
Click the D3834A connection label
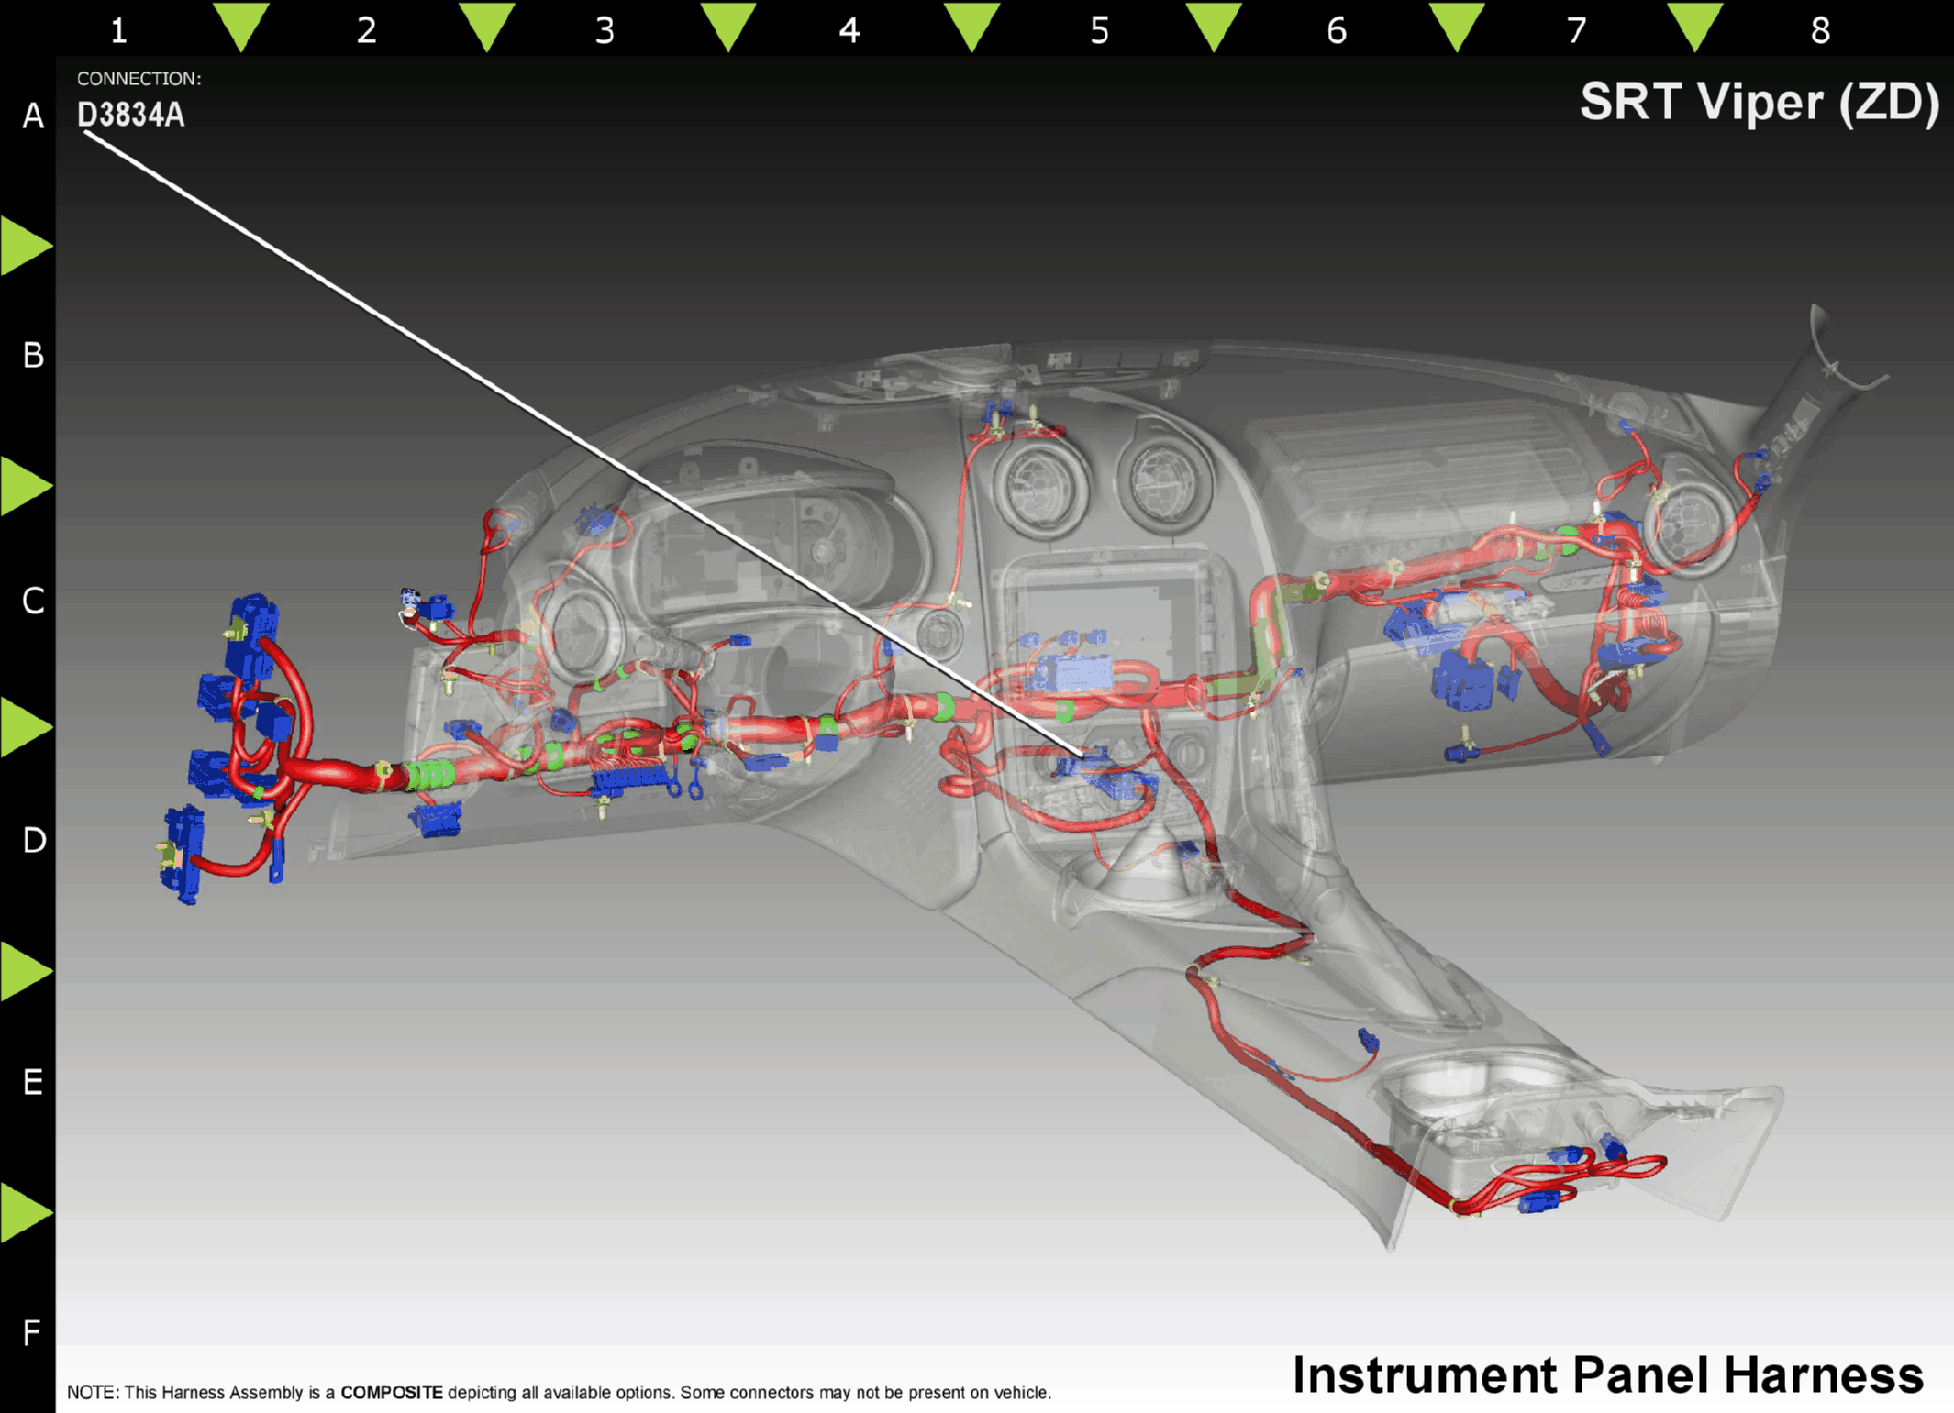pos(131,115)
